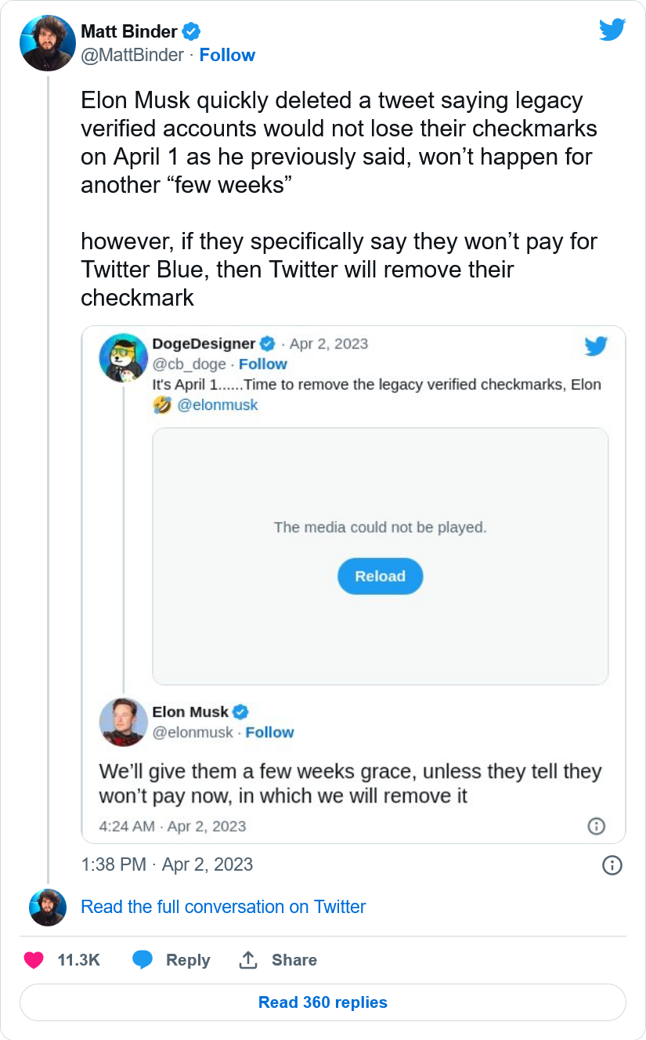Open Matt Binder's profile picture
646x1040 pixels.
(x=48, y=43)
